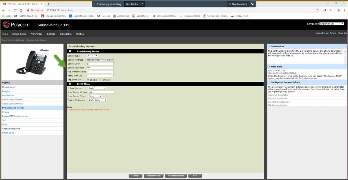The height and width of the screenshot is (180, 348).
Task: Open the GFI FaxMaker Online bookmark
Action: click(166, 16)
